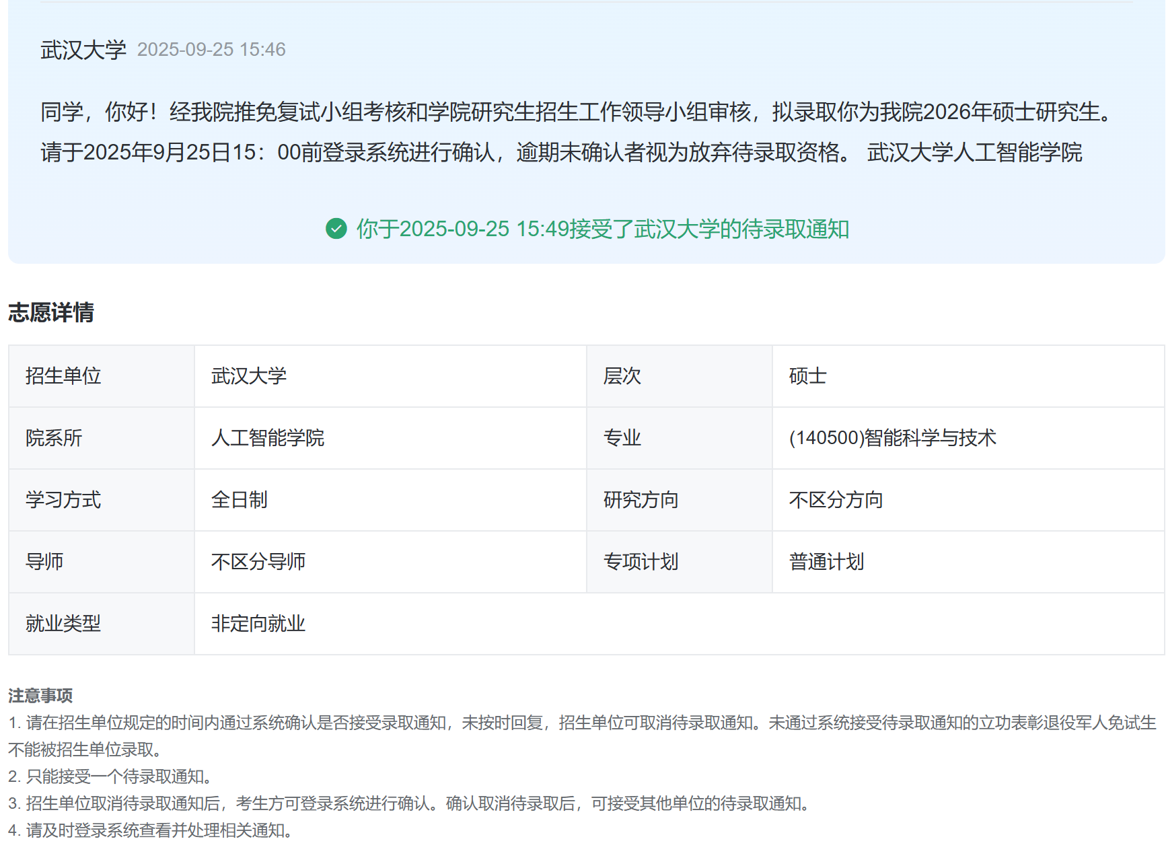Click the 非定向就业 value cell
This screenshot has height=868, width=1166.
click(x=680, y=624)
